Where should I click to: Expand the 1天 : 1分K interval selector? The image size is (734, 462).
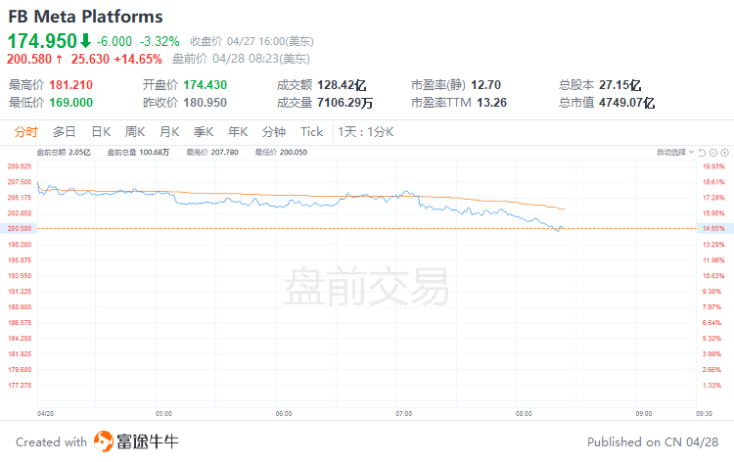366,132
